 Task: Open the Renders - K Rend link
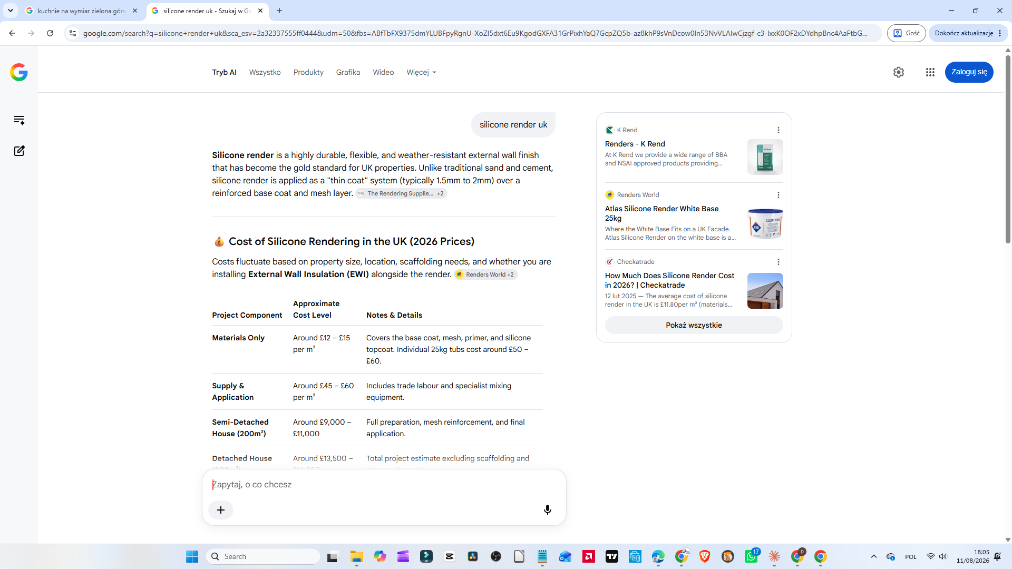click(x=635, y=144)
